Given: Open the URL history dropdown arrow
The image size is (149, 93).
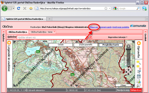Looking at the screenshot, I should (x=110, y=9).
